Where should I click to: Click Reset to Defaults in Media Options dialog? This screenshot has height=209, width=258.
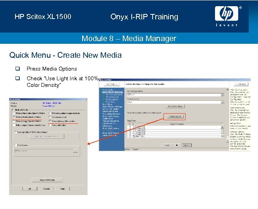[47, 180]
